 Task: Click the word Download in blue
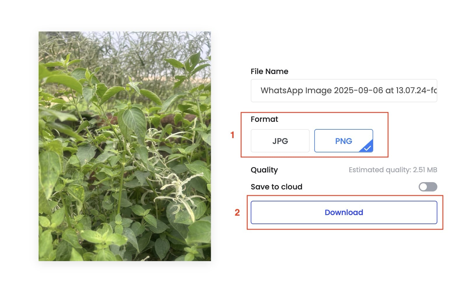pos(344,212)
